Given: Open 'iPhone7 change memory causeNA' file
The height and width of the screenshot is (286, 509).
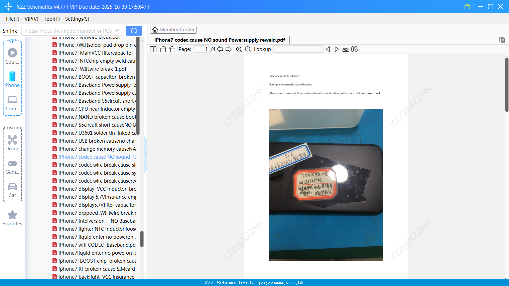Looking at the screenshot, I should [94, 149].
